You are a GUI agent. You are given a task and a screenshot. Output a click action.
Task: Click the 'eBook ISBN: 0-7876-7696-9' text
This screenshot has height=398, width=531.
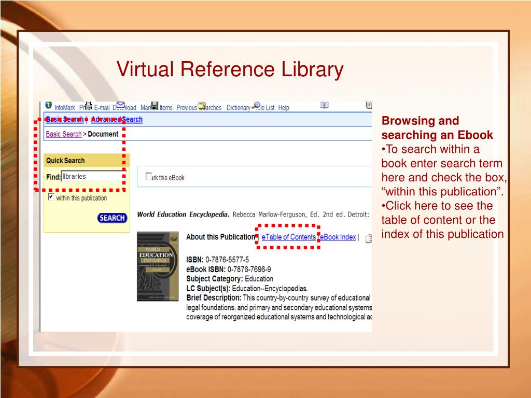click(x=229, y=269)
